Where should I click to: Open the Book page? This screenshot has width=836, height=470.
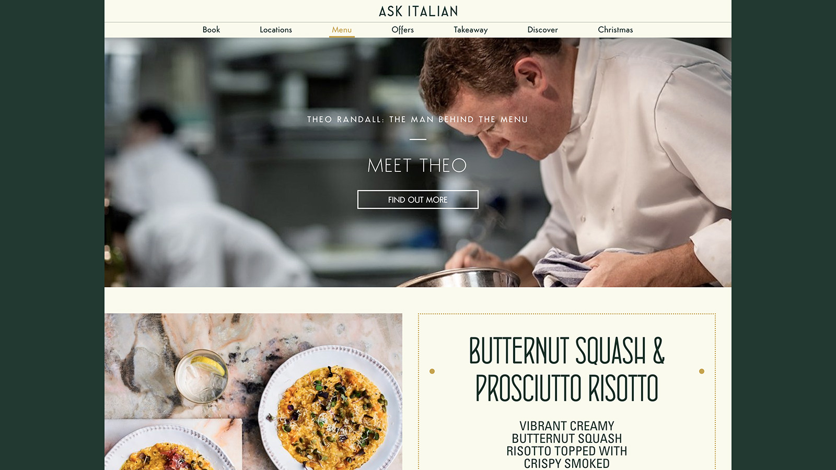click(x=211, y=30)
